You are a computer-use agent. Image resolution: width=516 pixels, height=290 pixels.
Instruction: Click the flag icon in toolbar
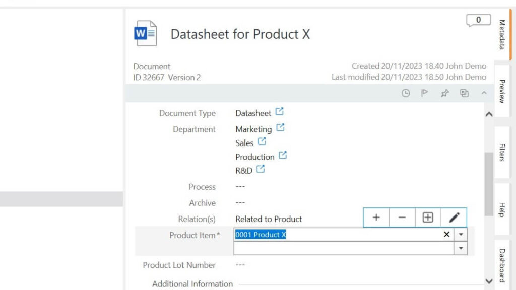click(424, 93)
